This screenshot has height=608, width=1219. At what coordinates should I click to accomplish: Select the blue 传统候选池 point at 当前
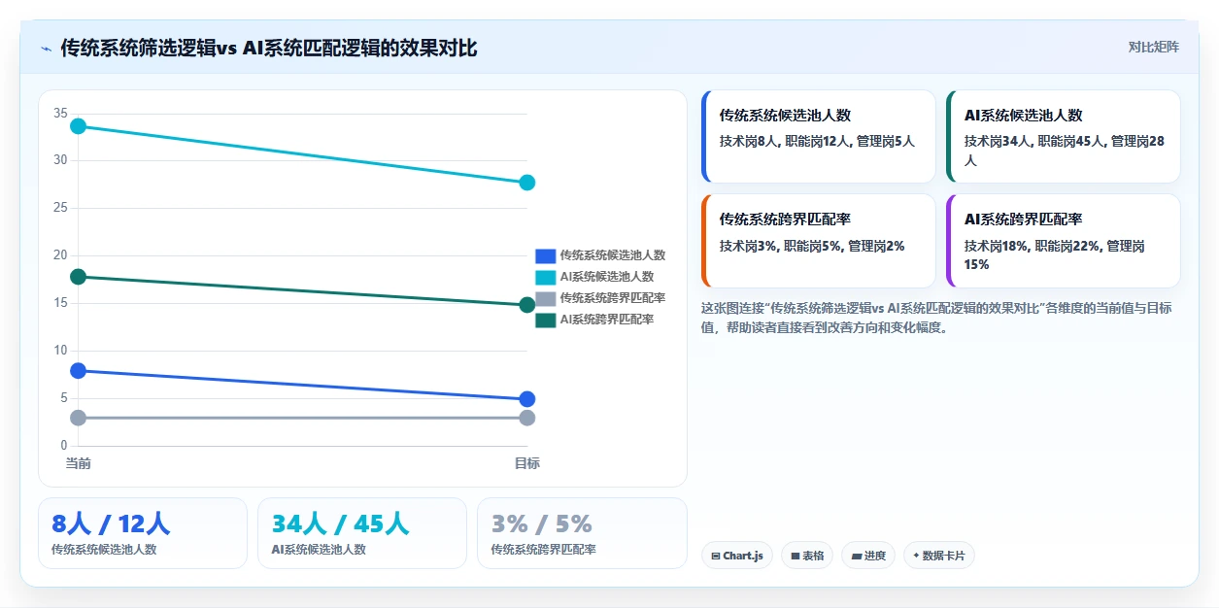pyautogui.click(x=79, y=371)
